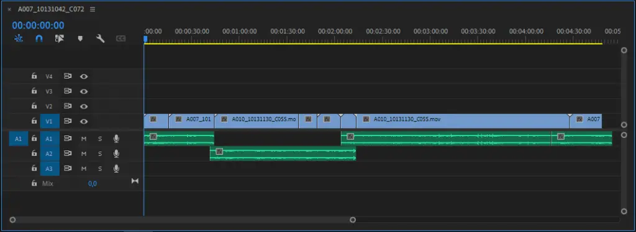Target the V1 video track
Image resolution: width=636 pixels, height=232 pixels.
50,121
